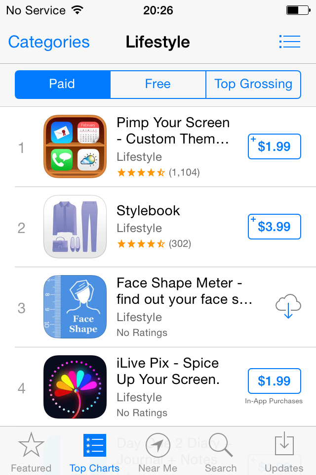This screenshot has height=475, width=316.
Task: Buy Pimp Your Screen for $1.99
Action: pyautogui.click(x=274, y=146)
